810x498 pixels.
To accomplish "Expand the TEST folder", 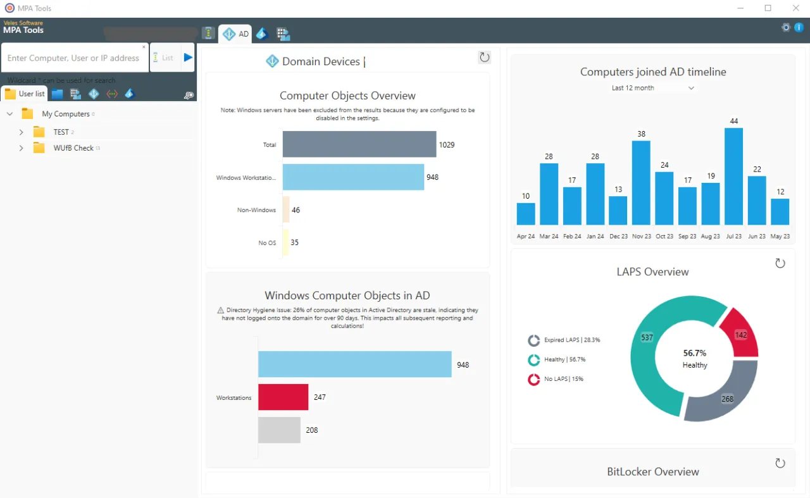I will click(21, 132).
